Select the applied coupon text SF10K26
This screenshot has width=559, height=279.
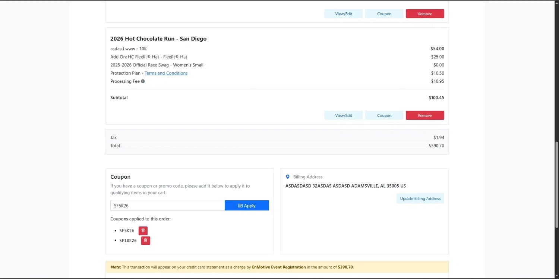click(x=128, y=241)
